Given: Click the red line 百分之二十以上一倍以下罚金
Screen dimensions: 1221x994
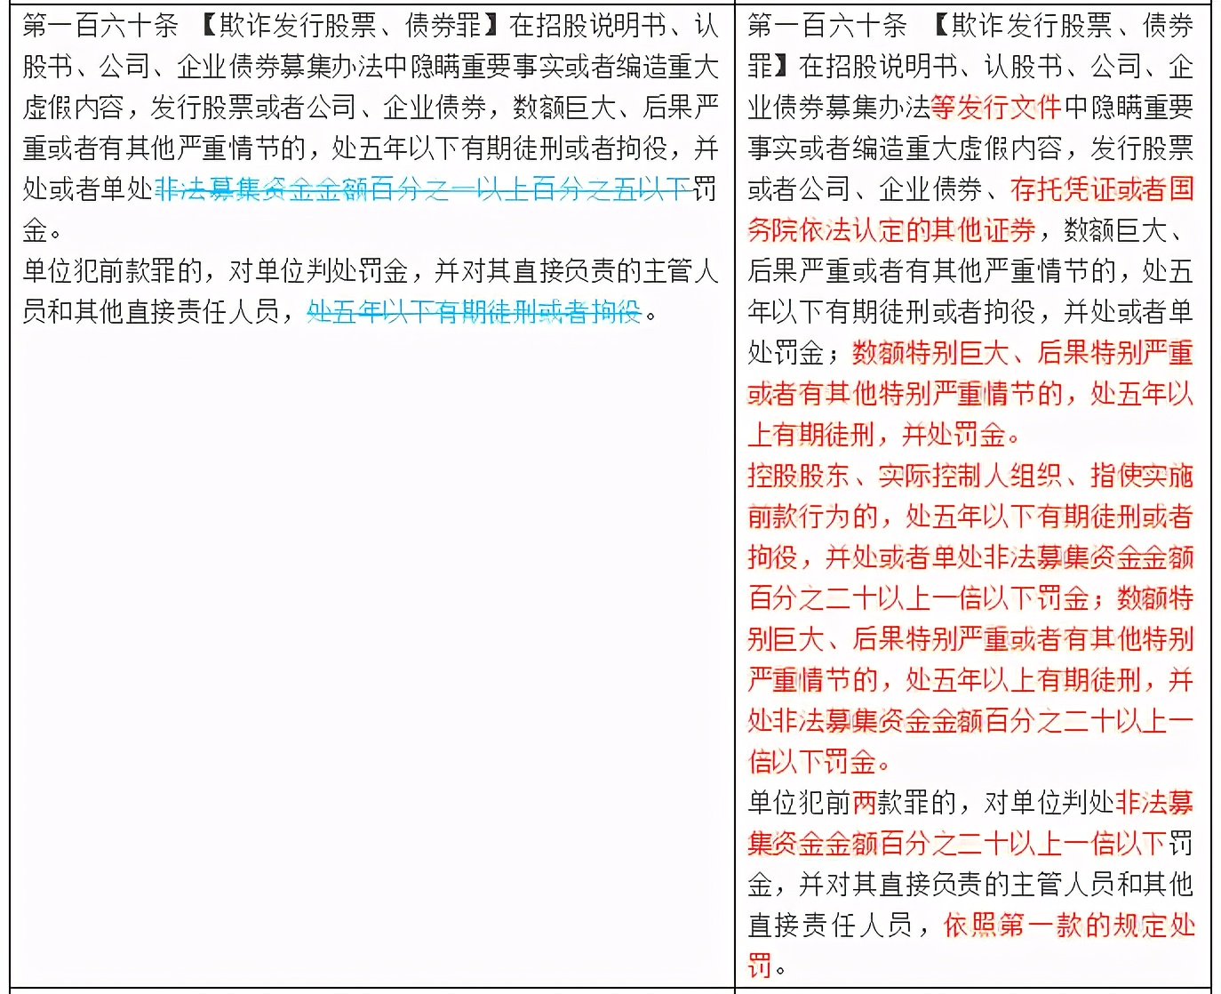Looking at the screenshot, I should [918, 598].
